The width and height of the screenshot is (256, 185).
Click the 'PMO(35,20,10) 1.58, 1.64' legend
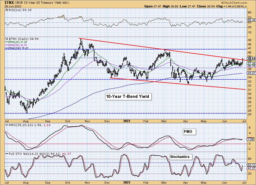(29, 125)
